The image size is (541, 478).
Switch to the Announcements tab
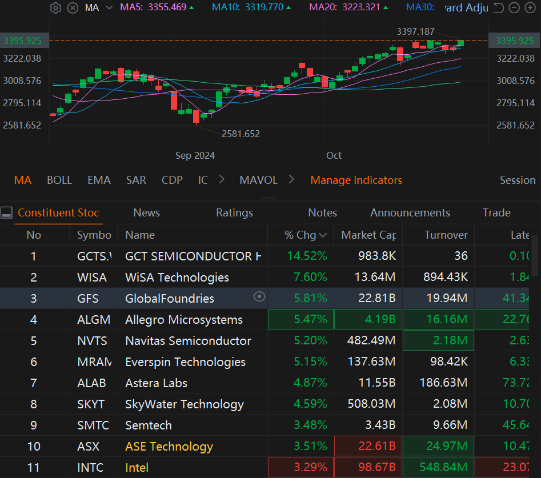410,212
